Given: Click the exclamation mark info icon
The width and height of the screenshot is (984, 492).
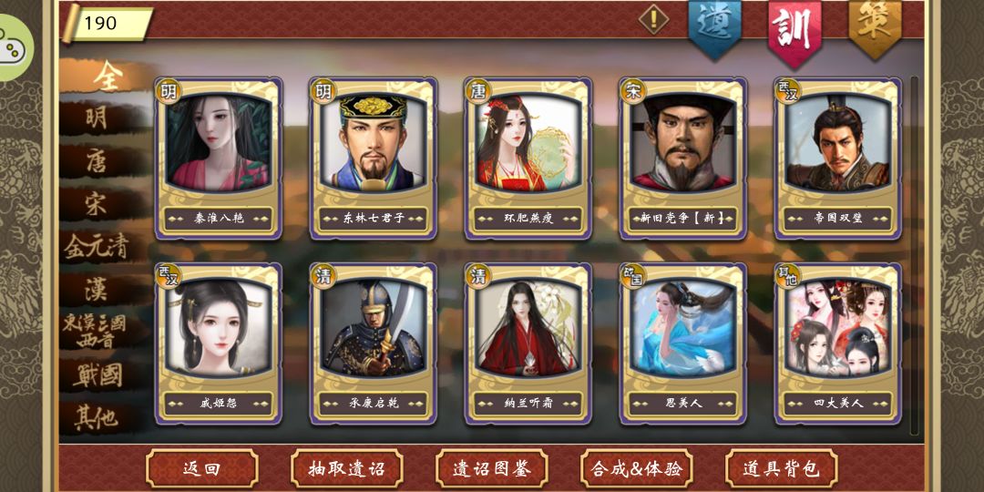Looking at the screenshot, I should point(653,19).
